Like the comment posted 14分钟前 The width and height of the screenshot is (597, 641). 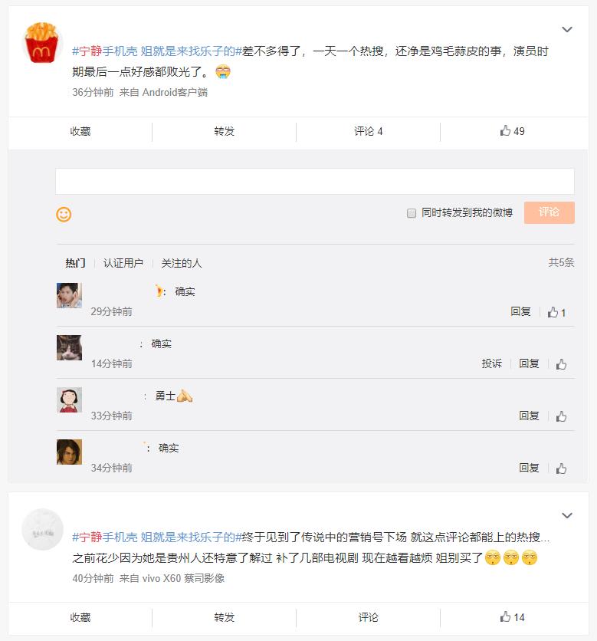[561, 363]
